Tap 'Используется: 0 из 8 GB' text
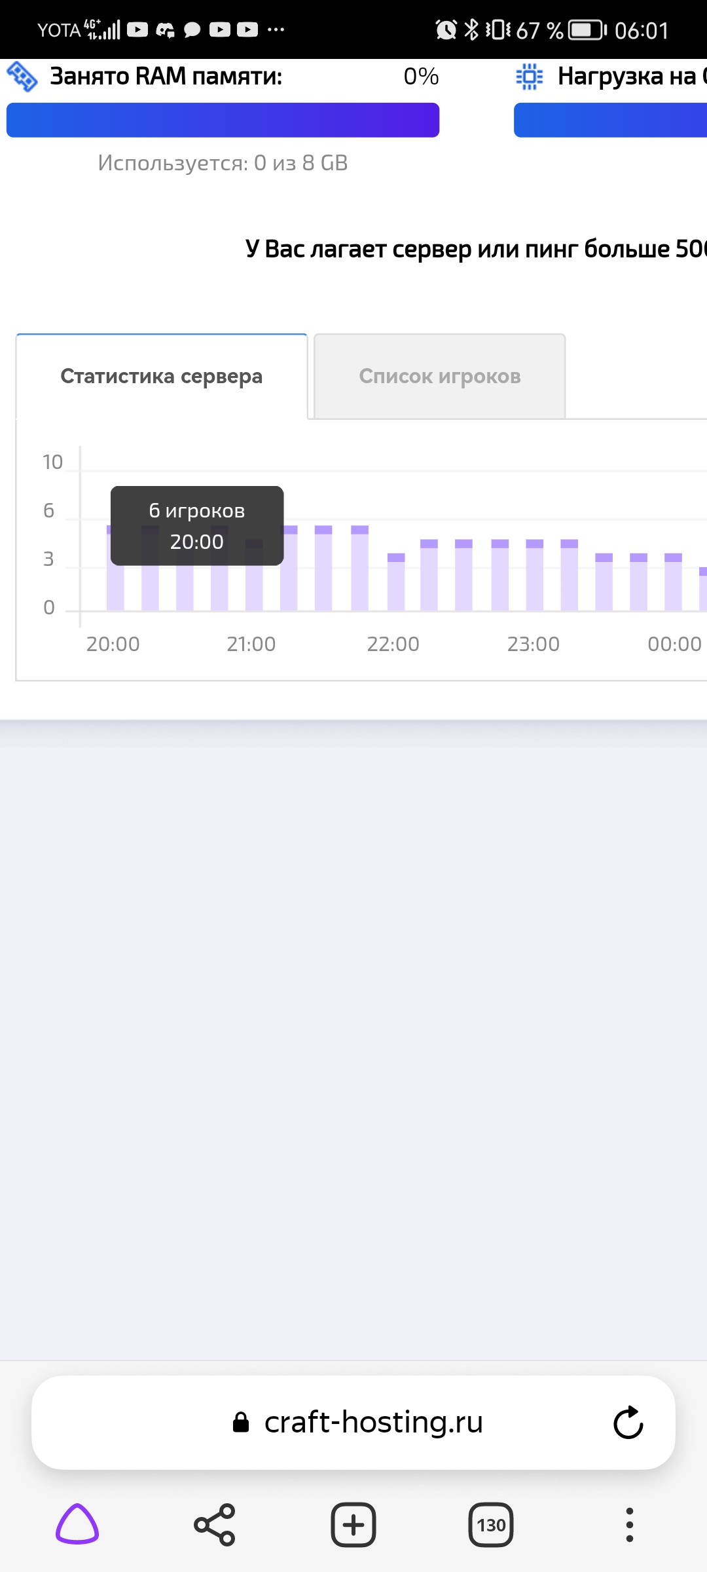Image resolution: width=707 pixels, height=1572 pixels. (223, 162)
